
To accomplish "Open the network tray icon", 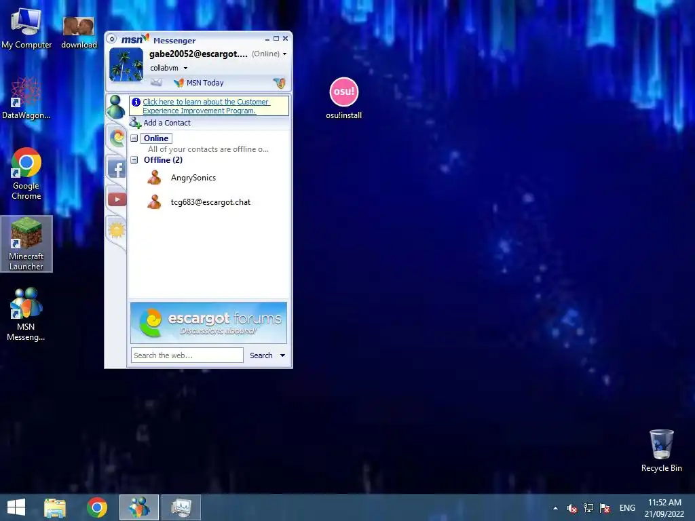I will coord(588,508).
